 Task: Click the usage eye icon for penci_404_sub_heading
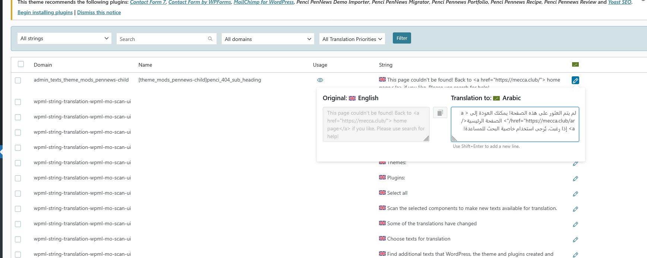pyautogui.click(x=320, y=80)
